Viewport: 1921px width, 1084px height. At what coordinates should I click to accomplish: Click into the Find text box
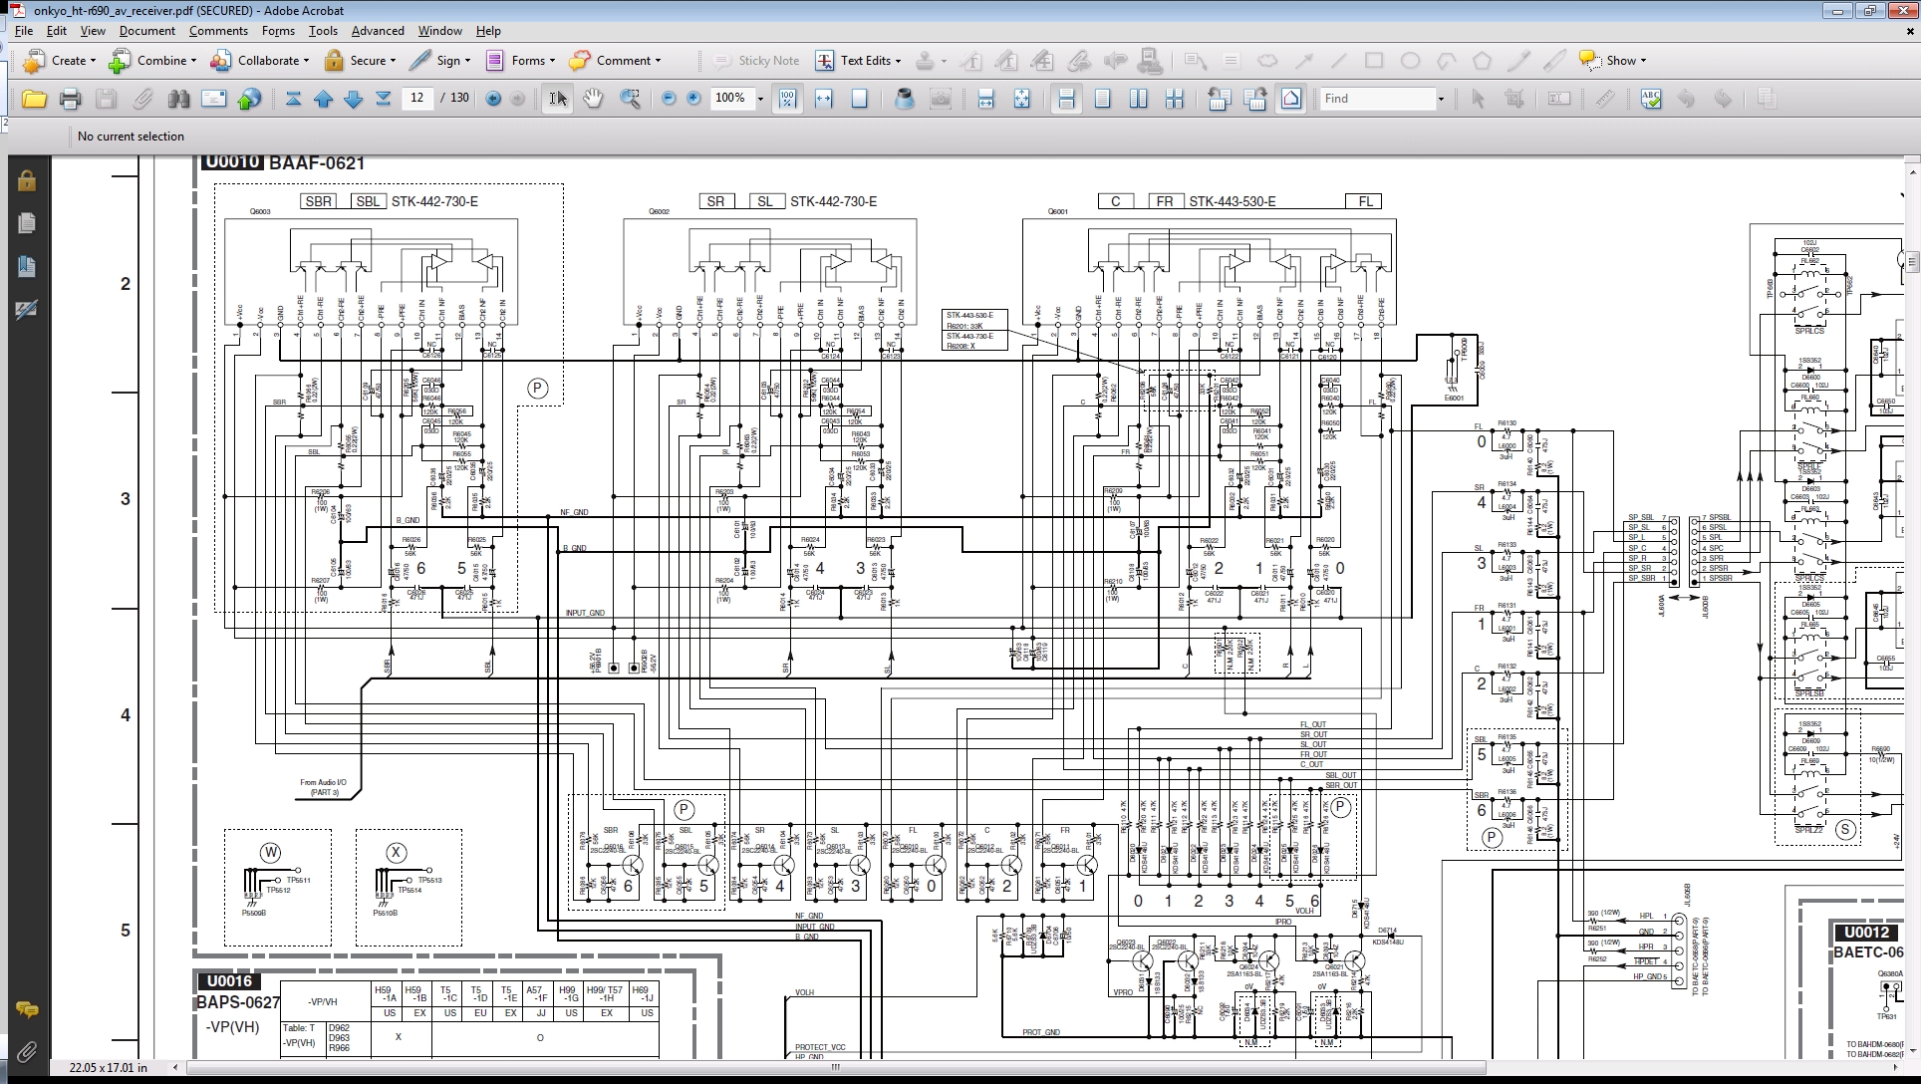(1376, 99)
